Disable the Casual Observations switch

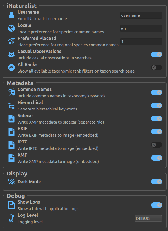point(157,54)
